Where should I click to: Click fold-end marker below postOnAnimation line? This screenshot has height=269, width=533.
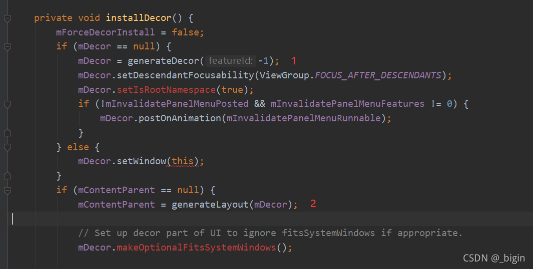pos(7,133)
